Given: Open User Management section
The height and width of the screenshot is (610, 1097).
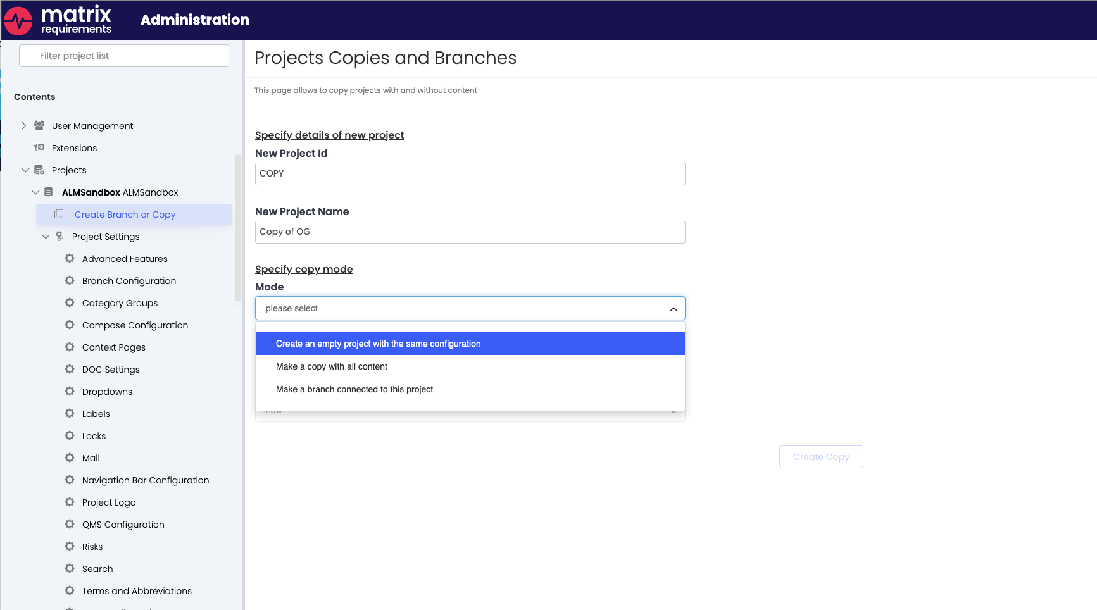Looking at the screenshot, I should [x=92, y=126].
